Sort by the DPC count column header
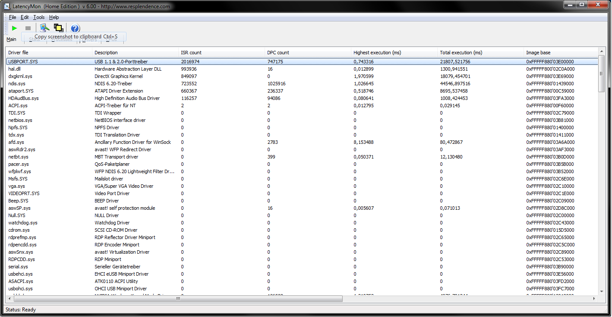Image resolution: width=612 pixels, height=317 pixels. coord(308,53)
